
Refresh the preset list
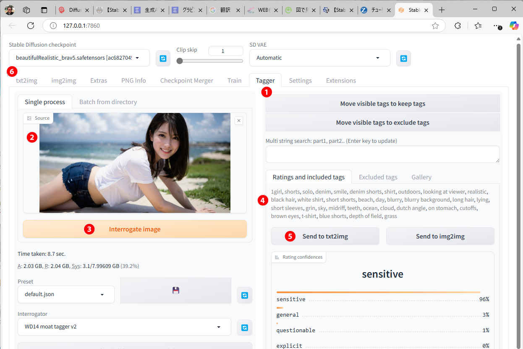tap(244, 295)
